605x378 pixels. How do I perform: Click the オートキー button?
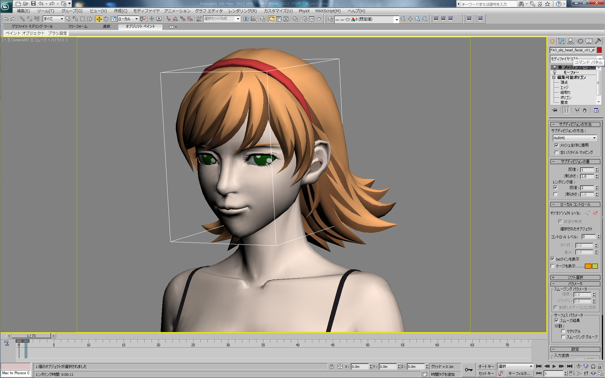(487, 366)
